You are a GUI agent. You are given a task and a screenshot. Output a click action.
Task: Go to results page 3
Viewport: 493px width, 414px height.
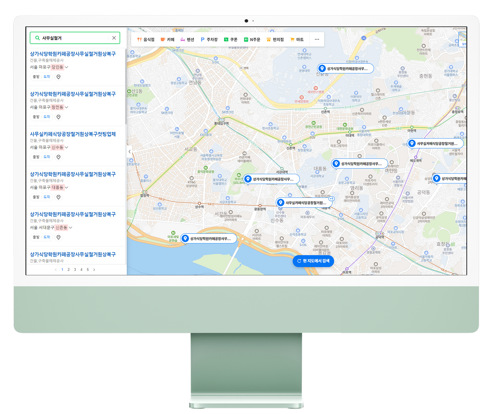tap(75, 269)
